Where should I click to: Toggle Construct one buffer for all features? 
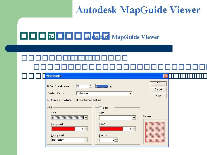49,100
